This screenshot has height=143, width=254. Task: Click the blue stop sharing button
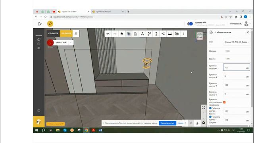[x=167, y=123]
